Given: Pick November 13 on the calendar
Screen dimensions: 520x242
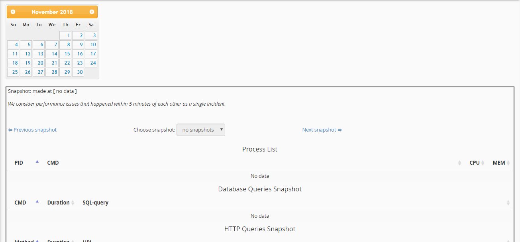Looking at the screenshot, I should coord(39,54).
